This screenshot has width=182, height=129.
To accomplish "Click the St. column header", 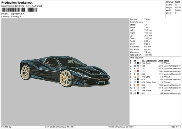I will [x=143, y=60].
